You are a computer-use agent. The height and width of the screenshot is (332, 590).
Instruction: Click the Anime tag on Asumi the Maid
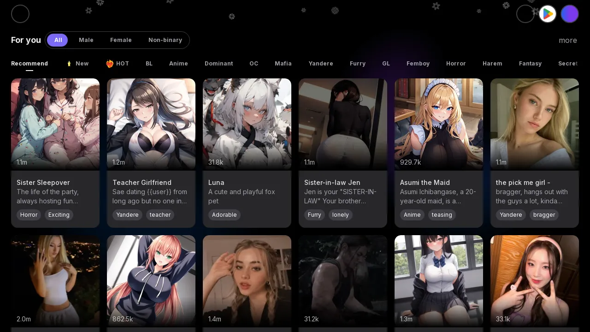412,215
